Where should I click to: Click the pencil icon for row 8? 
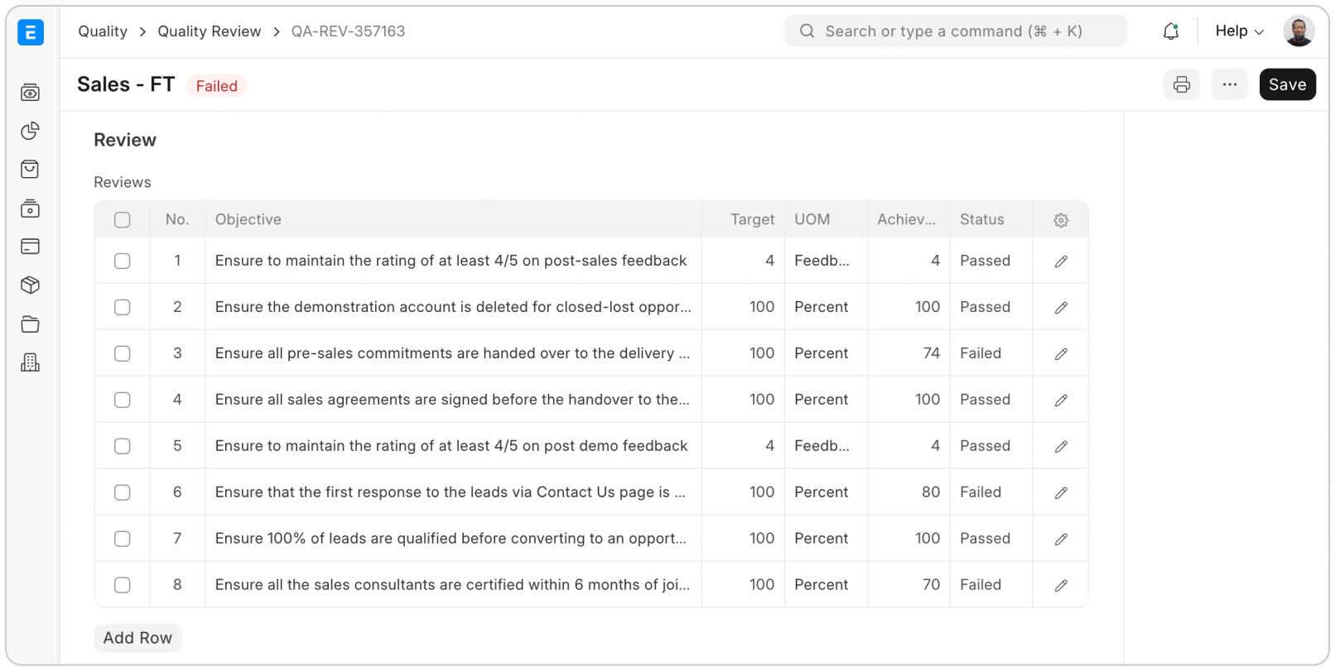[x=1060, y=586]
